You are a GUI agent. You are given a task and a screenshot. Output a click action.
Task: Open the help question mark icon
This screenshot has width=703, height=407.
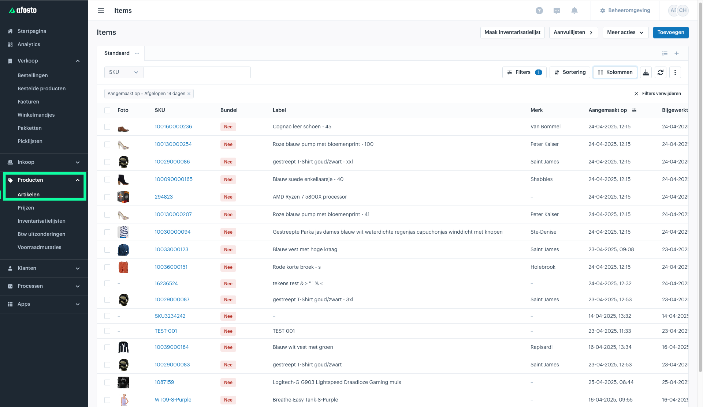539,11
